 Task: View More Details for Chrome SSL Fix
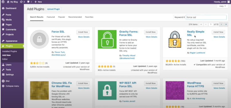coord(84,88)
